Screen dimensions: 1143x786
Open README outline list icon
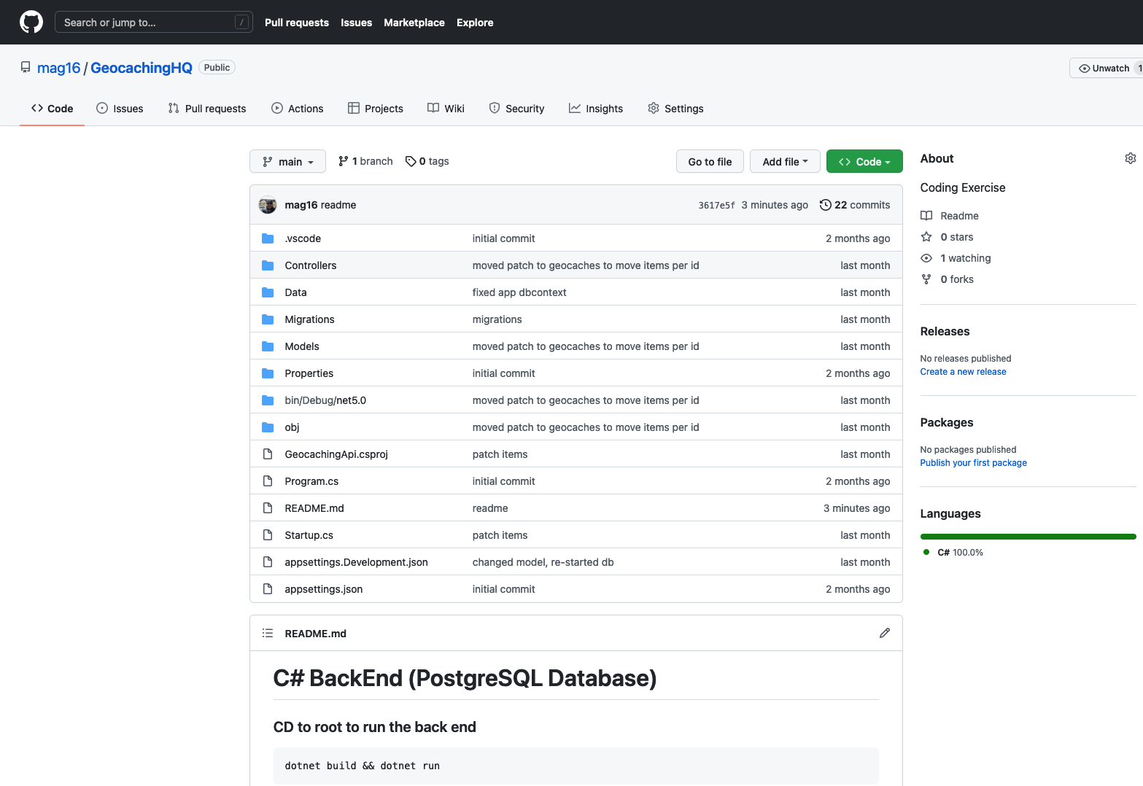pyautogui.click(x=268, y=633)
